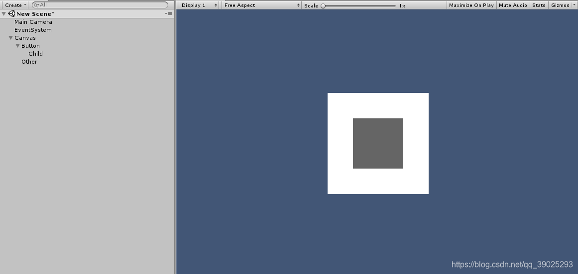This screenshot has width=578, height=274.
Task: Select EventSystem in the hierarchy
Action: tap(33, 30)
